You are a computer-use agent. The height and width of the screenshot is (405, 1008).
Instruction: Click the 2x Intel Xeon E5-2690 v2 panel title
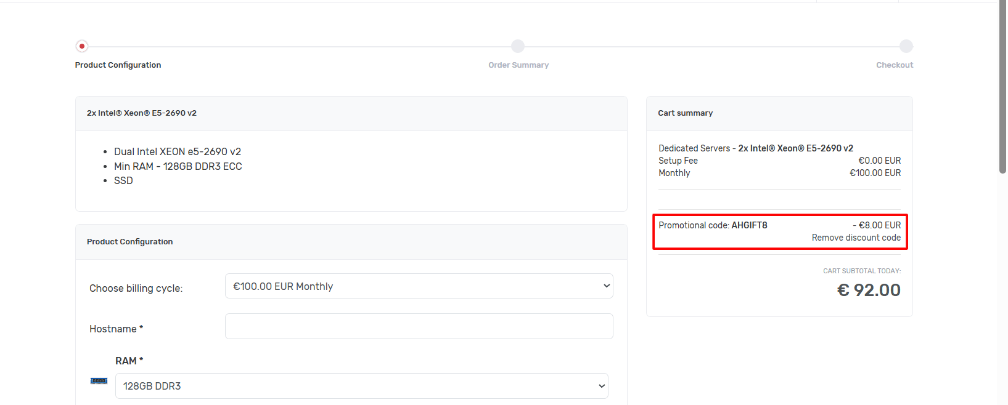(x=142, y=113)
